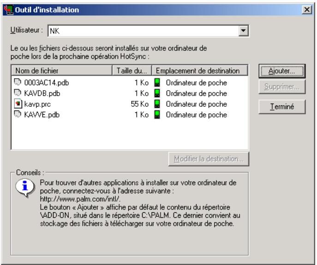Screen dimensions: 317x265
Task: Click the 1 Ko size of KAVVE.pdb
Action: (142, 115)
